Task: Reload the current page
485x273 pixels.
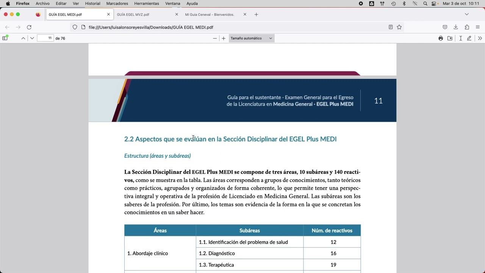Action: point(29,27)
